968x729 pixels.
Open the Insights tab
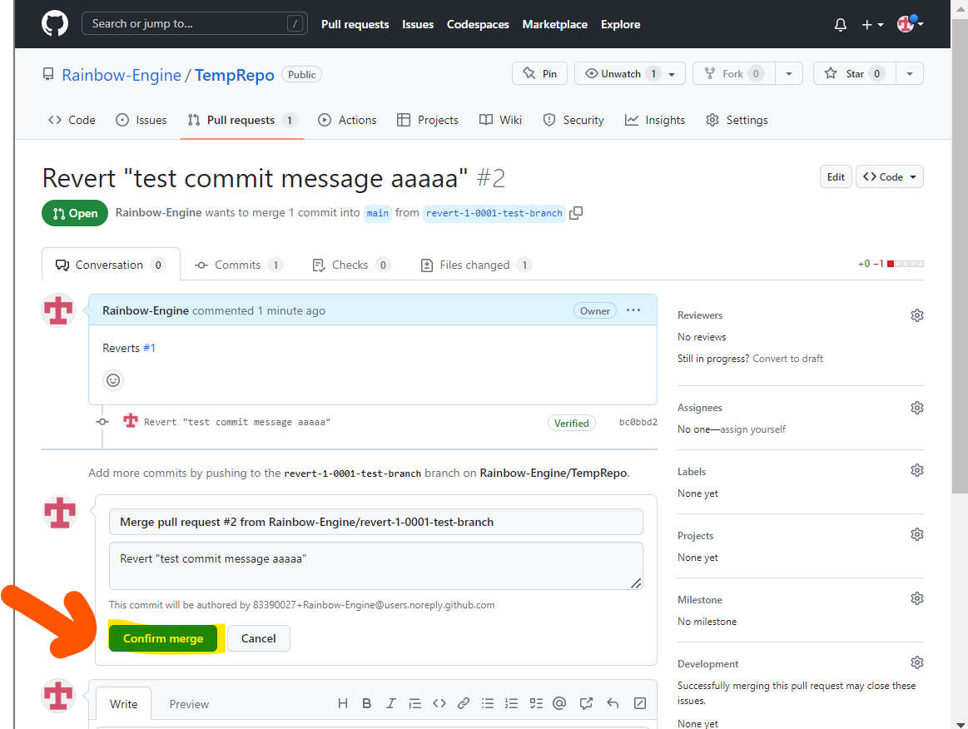[655, 120]
